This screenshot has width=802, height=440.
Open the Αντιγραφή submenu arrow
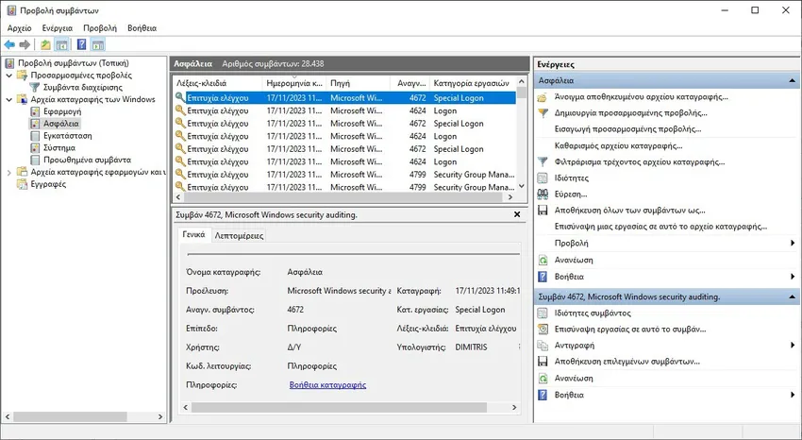coord(793,346)
